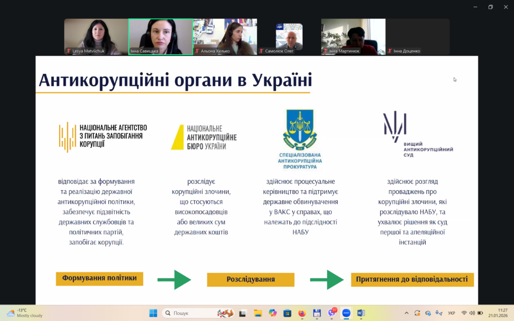Click the Windows Start button
Viewport: 514px width, 321px height.
coord(153,313)
